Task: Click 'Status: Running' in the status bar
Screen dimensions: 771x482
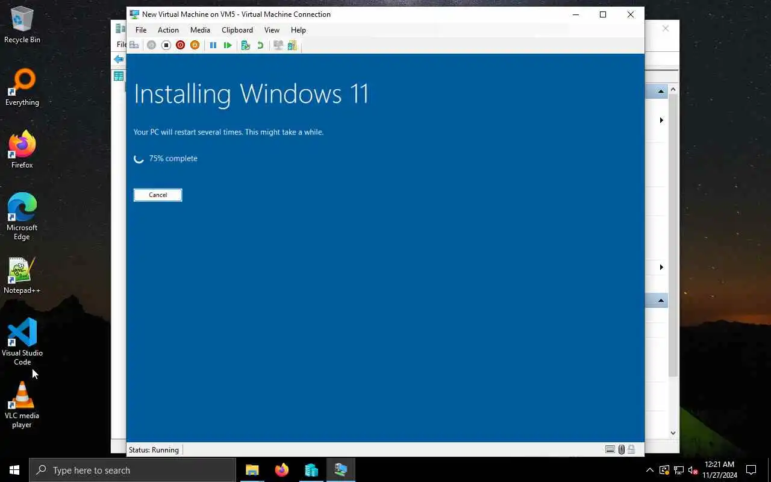Action: coord(154,449)
